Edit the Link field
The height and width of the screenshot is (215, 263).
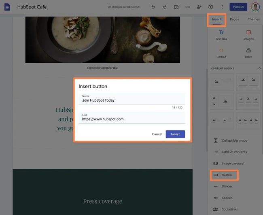(131, 118)
